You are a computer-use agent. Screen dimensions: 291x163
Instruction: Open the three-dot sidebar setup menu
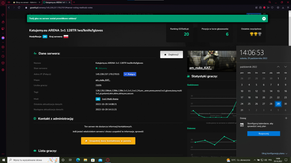point(3,154)
